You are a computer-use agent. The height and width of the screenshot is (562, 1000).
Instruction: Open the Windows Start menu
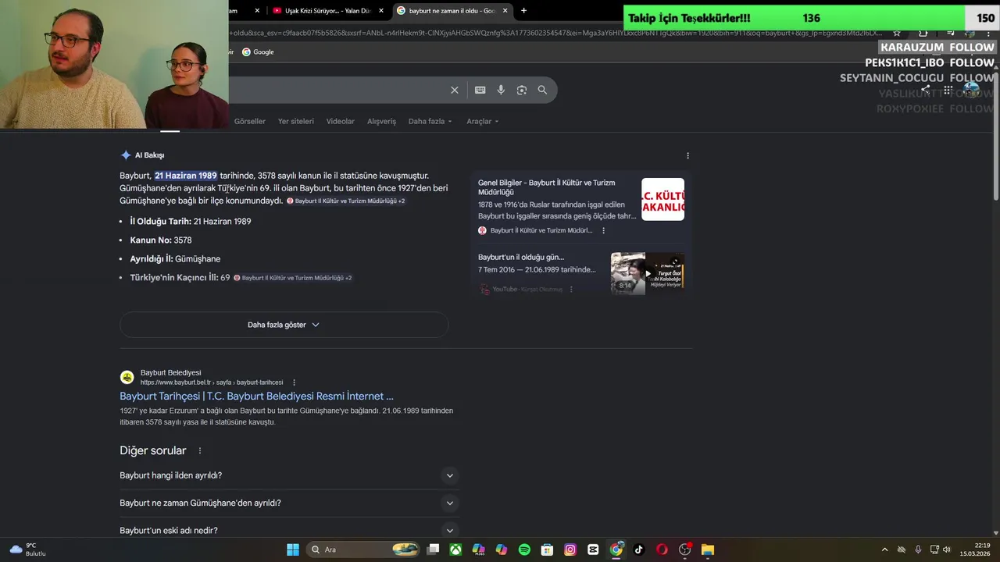tap(293, 550)
